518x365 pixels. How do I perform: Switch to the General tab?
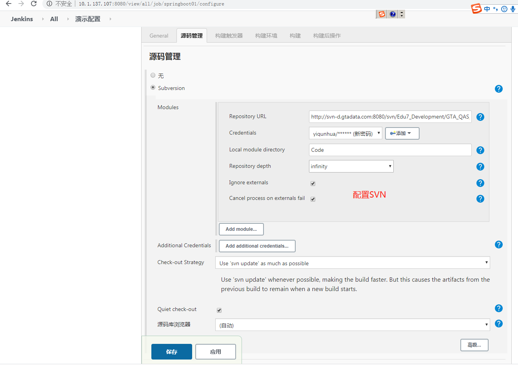click(159, 36)
